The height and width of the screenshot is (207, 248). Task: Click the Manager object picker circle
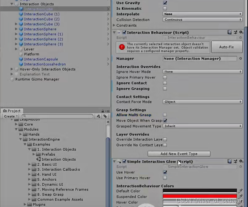[240, 59]
